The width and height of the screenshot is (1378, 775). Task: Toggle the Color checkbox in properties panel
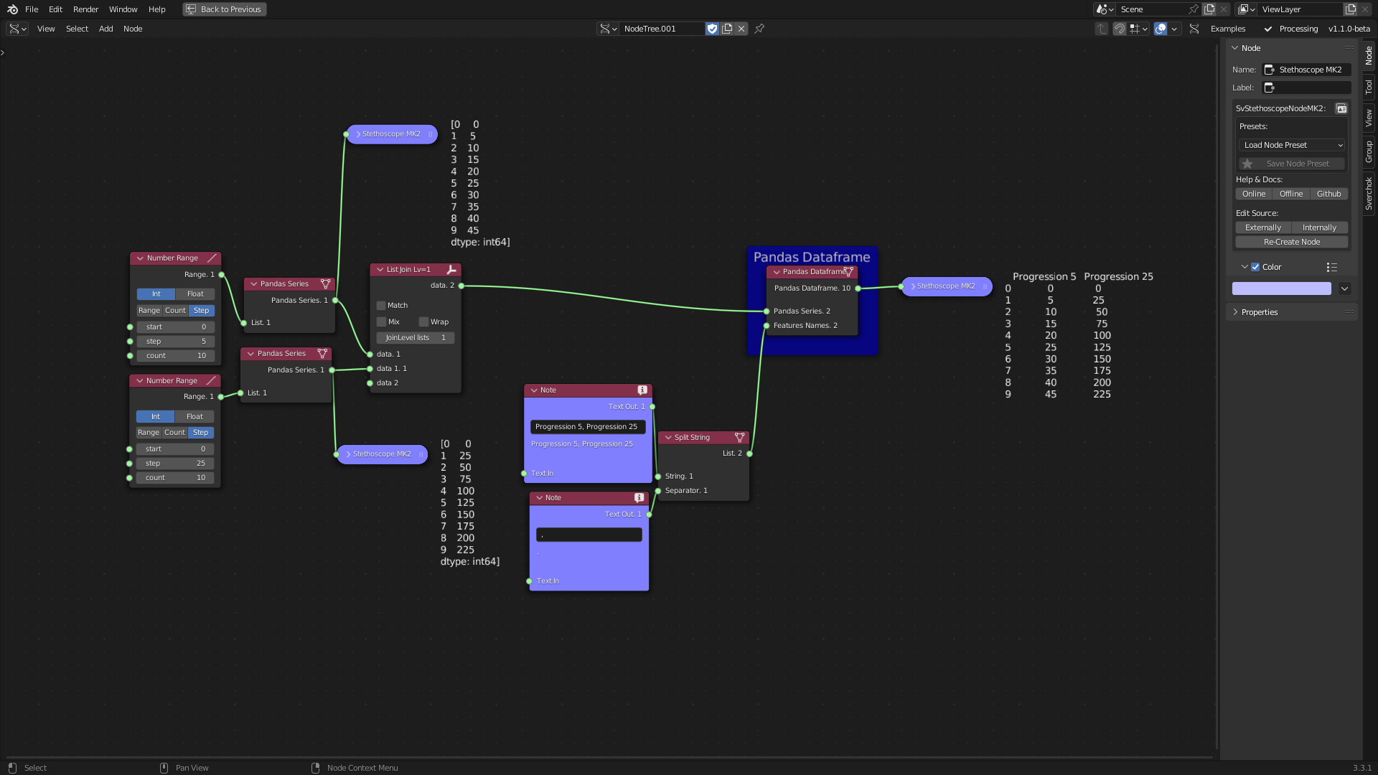[x=1255, y=266]
